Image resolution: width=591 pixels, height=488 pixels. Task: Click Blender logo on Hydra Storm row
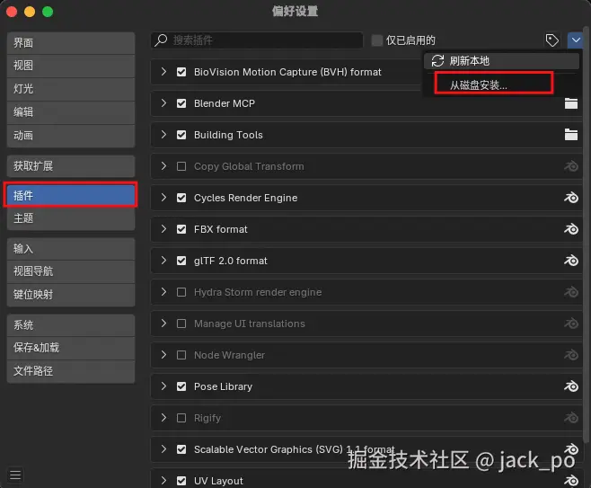pyautogui.click(x=571, y=292)
